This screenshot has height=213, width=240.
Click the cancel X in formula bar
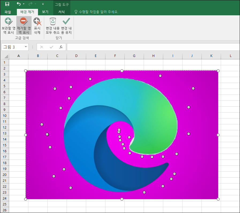(42, 47)
